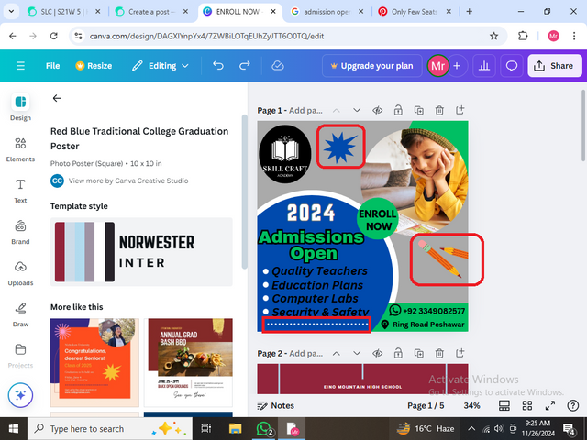Image resolution: width=587 pixels, height=440 pixels.
Task: Lock Page 2
Action: (x=398, y=353)
